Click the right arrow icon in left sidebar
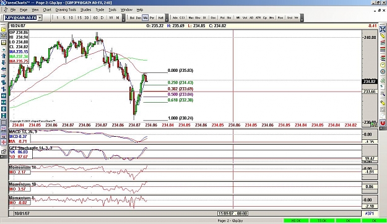Image resolution: width=387 pixels, height=224 pixels. 4,76
